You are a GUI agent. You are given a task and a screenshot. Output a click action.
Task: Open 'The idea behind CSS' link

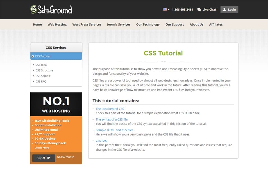[110, 108]
